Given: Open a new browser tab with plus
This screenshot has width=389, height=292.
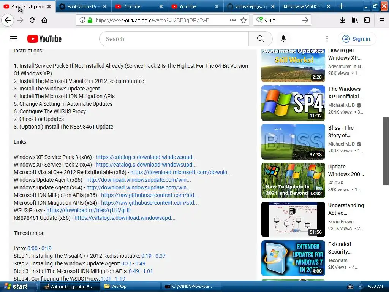Looking at the screenshot, I should click(x=342, y=6).
